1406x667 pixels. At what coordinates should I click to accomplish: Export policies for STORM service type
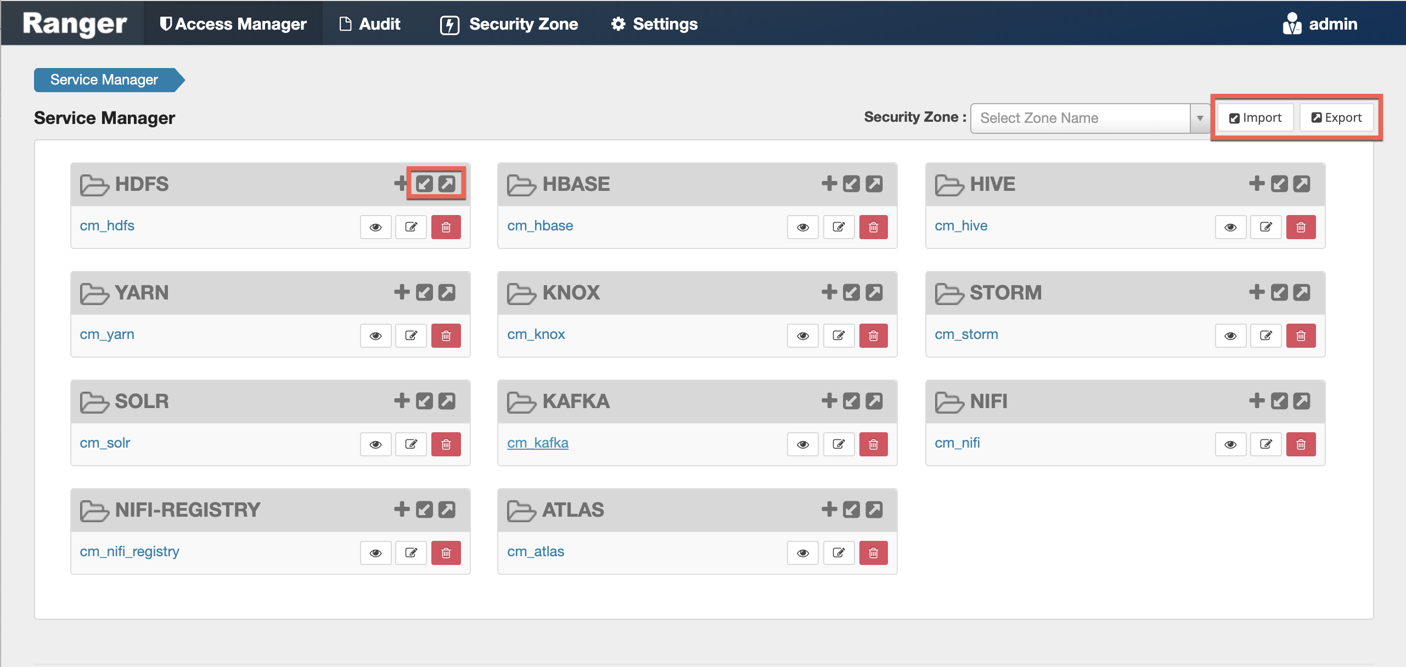pyautogui.click(x=1302, y=292)
